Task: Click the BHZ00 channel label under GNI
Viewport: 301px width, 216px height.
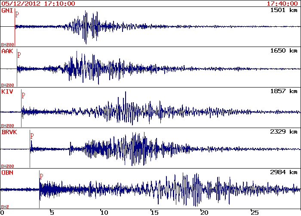Action: [x=7, y=44]
